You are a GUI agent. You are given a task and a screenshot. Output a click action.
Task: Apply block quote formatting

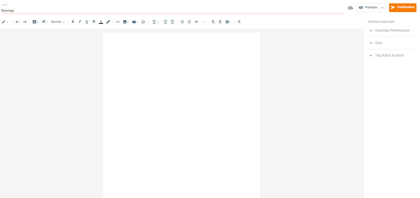pyautogui.click(x=196, y=22)
